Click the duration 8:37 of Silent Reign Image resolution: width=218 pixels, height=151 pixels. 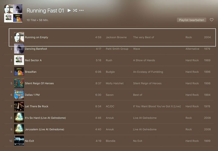pyautogui.click(x=98, y=83)
